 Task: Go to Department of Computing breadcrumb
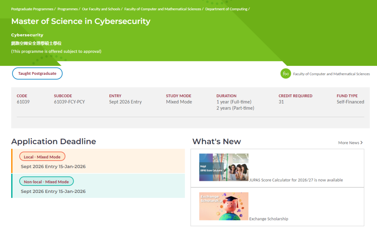click(226, 9)
